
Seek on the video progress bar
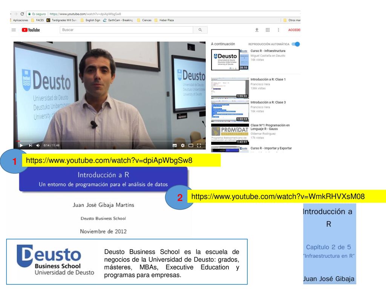(x=110, y=141)
